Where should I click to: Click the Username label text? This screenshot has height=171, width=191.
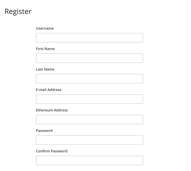point(45,28)
